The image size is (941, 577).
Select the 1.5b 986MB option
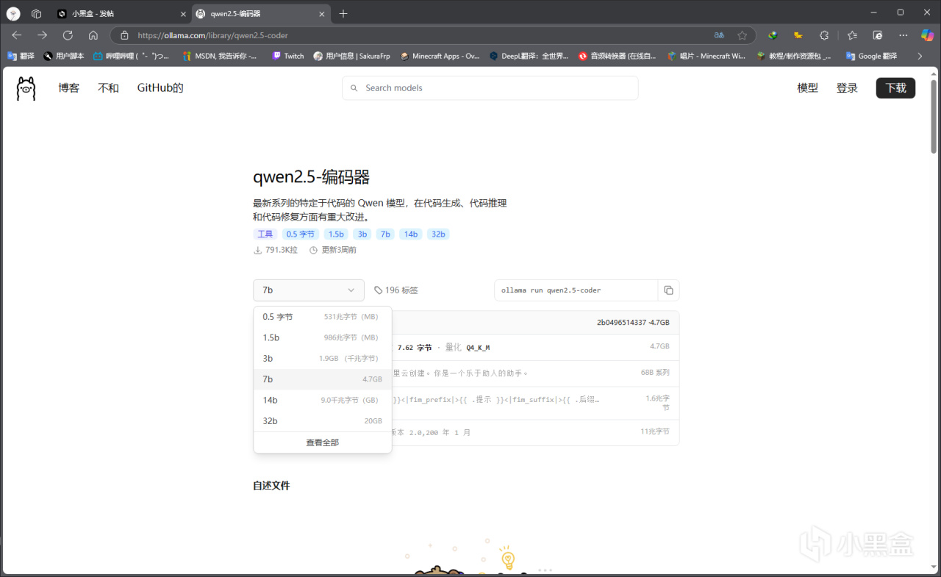[323, 337]
